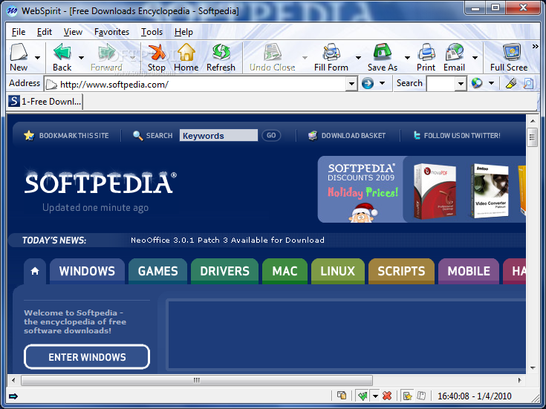
Task: Open the DRIVERS category tab
Action: [224, 271]
